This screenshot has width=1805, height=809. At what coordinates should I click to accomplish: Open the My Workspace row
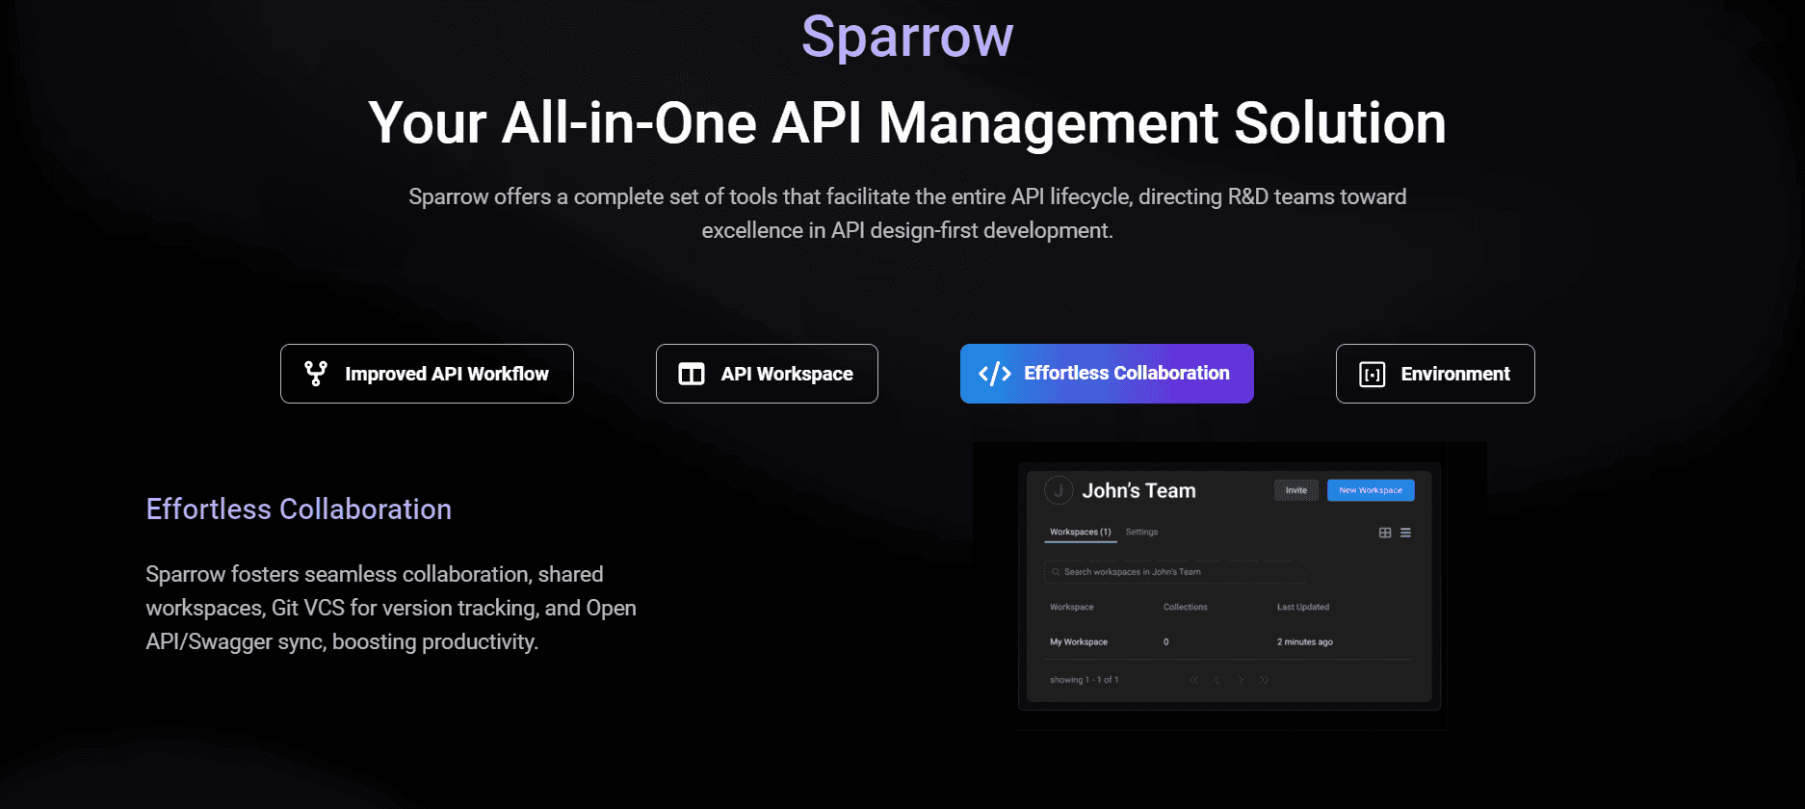pos(1079,641)
